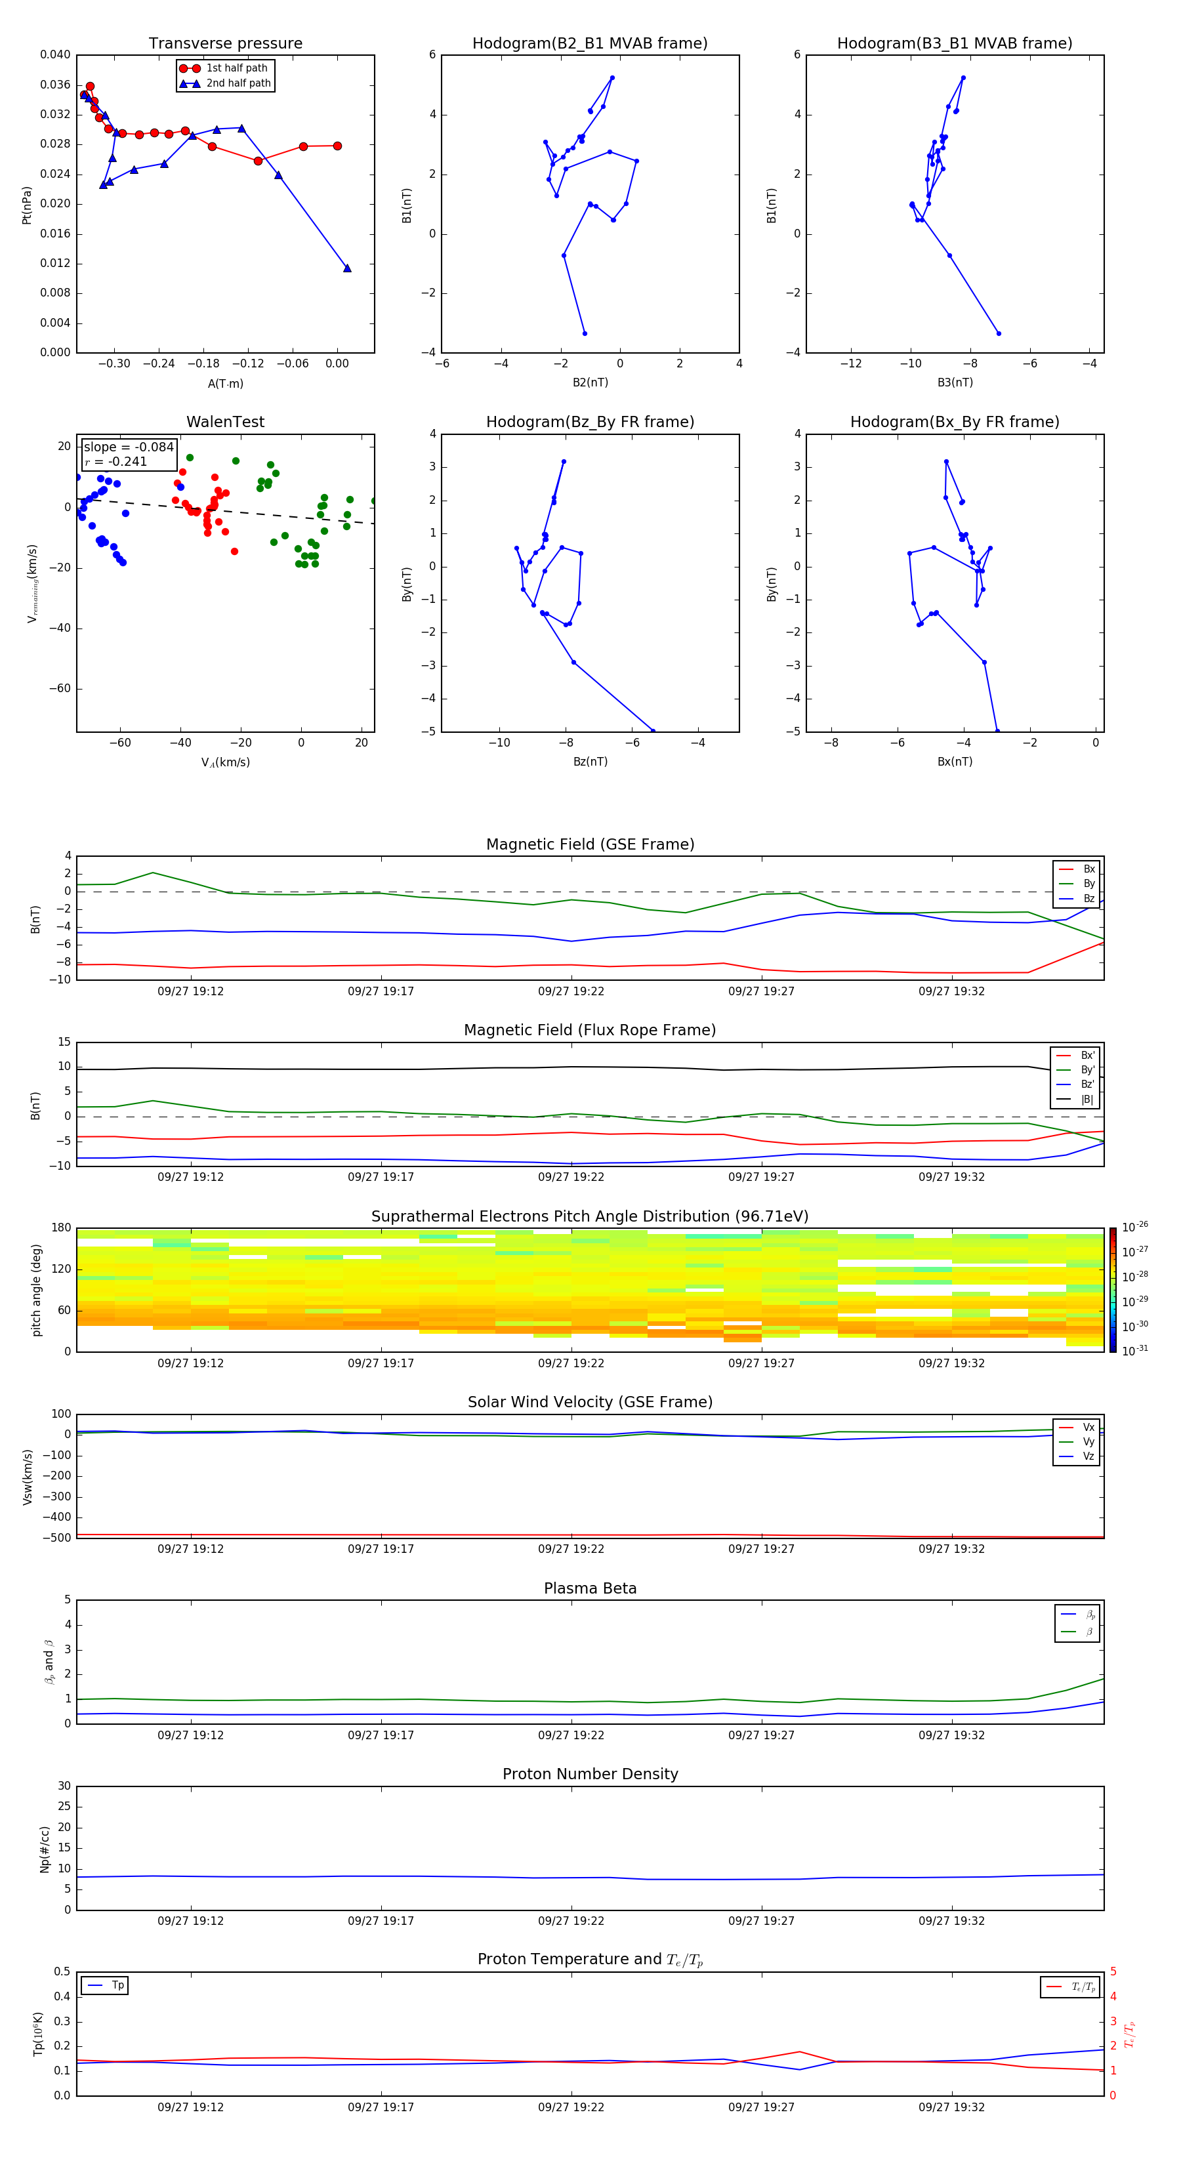1181x2165 pixels.
Task: Click the pitch angle spectrogram heatmap
Action: pyautogui.click(x=590, y=1290)
